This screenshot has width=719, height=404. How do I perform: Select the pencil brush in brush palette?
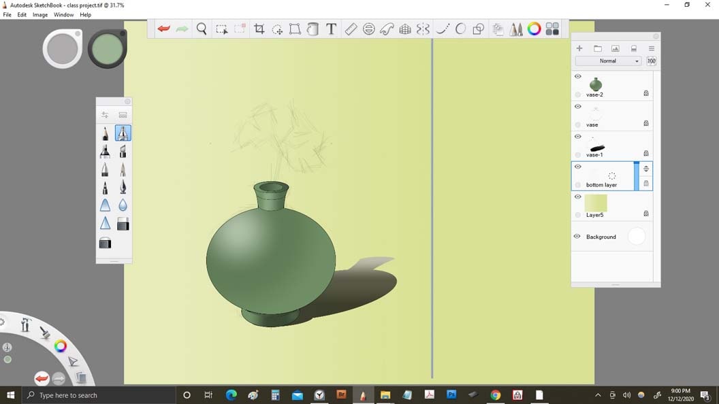pos(105,133)
